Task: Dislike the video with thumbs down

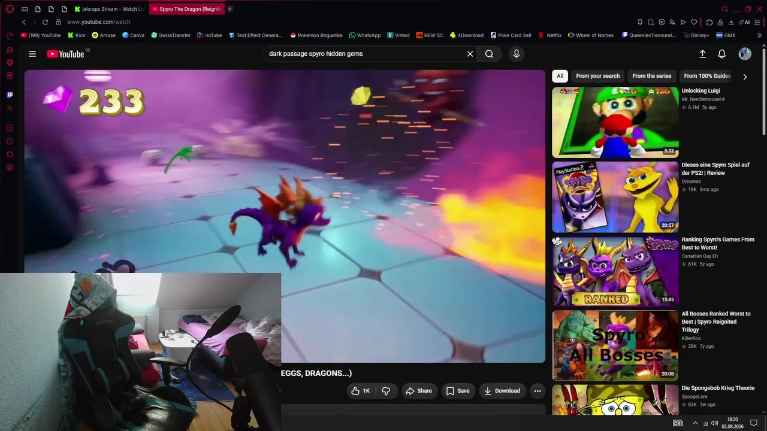Action: pos(386,391)
